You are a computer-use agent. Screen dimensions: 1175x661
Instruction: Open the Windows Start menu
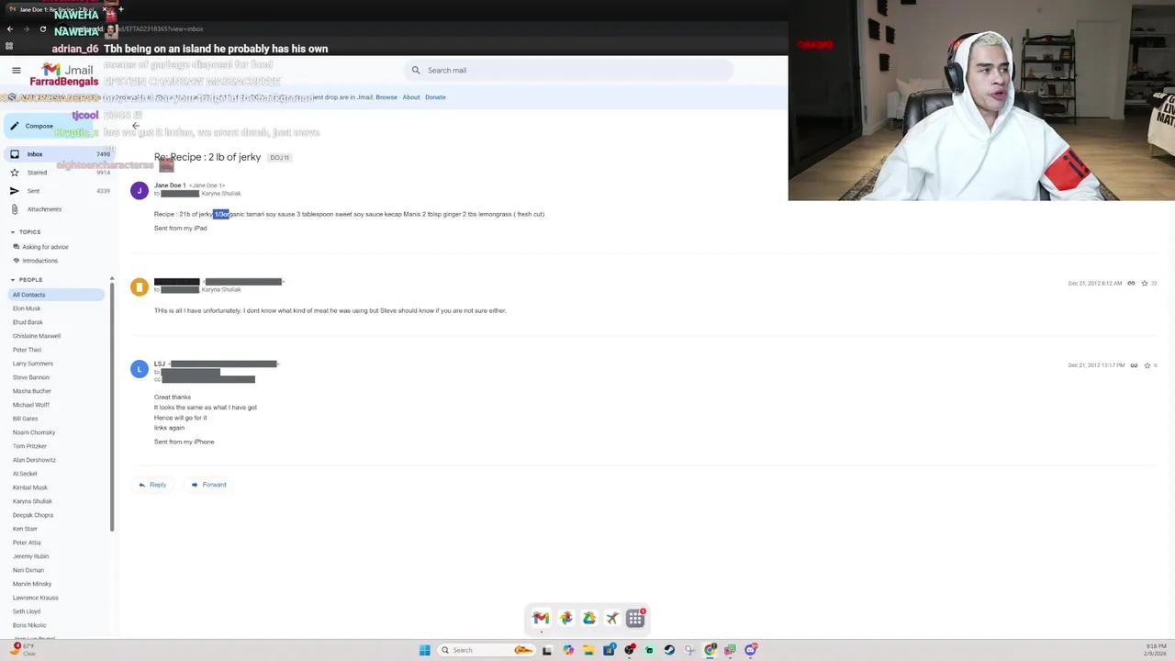click(424, 650)
